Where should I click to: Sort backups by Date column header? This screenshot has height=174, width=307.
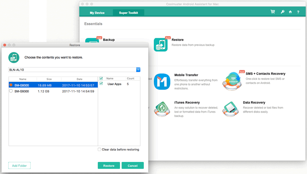[79, 79]
